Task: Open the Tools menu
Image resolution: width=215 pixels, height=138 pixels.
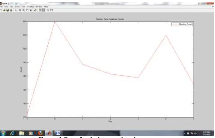Action: pyautogui.click(x=23, y=7)
